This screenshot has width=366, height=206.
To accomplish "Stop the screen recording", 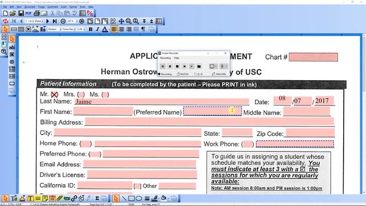I will [177, 66].
